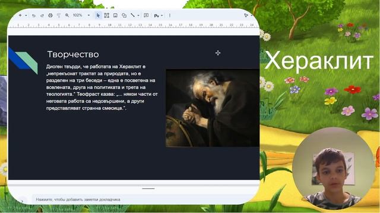
Task: Click the New slide plus button
Action: tap(20, 15)
